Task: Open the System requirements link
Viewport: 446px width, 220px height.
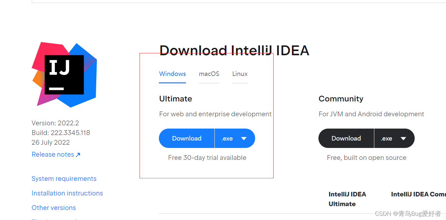Action: [x=64, y=179]
